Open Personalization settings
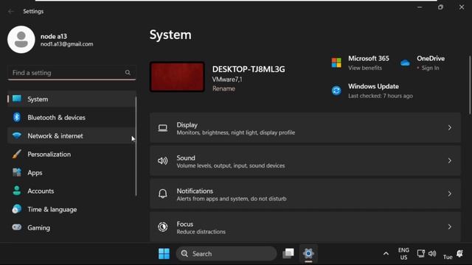This screenshot has width=472, height=265. coord(72,154)
